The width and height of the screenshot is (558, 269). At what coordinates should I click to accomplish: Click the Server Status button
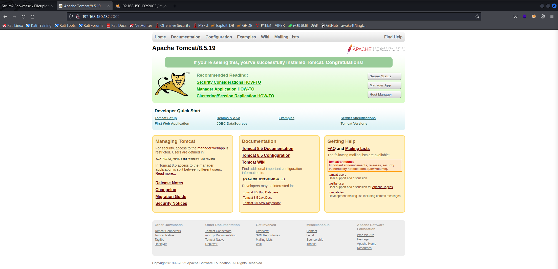(x=384, y=76)
